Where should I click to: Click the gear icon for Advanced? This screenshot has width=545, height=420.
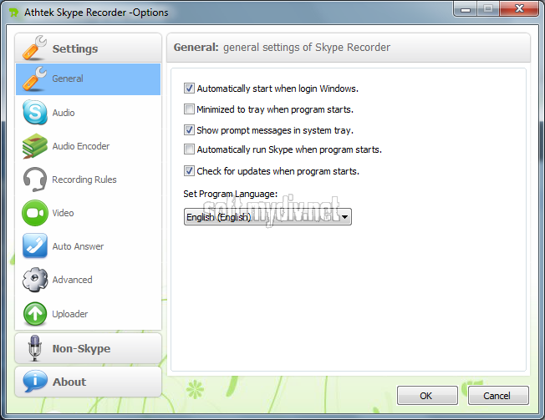pyautogui.click(x=35, y=280)
